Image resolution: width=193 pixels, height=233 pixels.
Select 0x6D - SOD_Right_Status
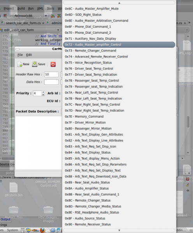click(x=119, y=15)
